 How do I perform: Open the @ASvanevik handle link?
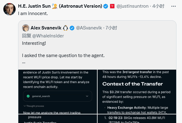tap(89, 28)
